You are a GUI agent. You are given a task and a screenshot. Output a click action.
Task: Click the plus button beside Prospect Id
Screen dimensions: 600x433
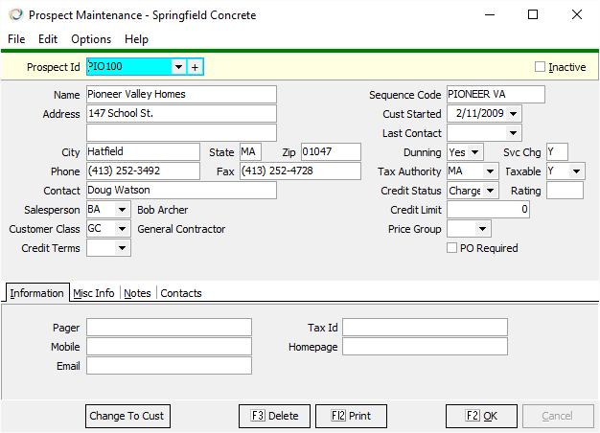(195, 67)
